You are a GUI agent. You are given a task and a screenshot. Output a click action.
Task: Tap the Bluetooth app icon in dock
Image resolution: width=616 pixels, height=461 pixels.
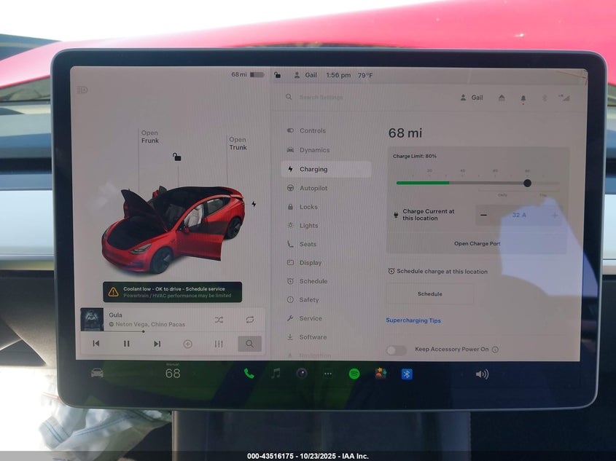coord(407,374)
